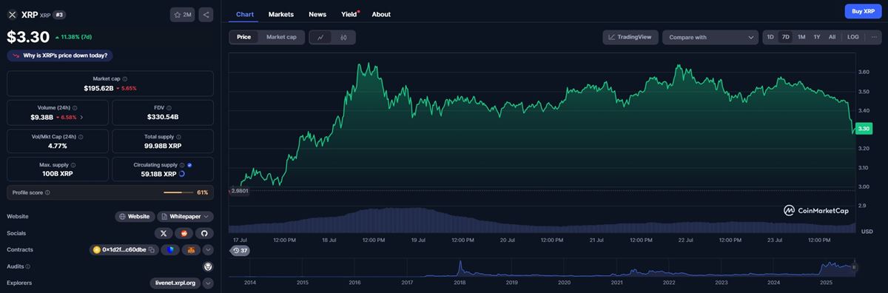Click the Market cap info icon
The width and height of the screenshot is (888, 293).
[124, 78]
